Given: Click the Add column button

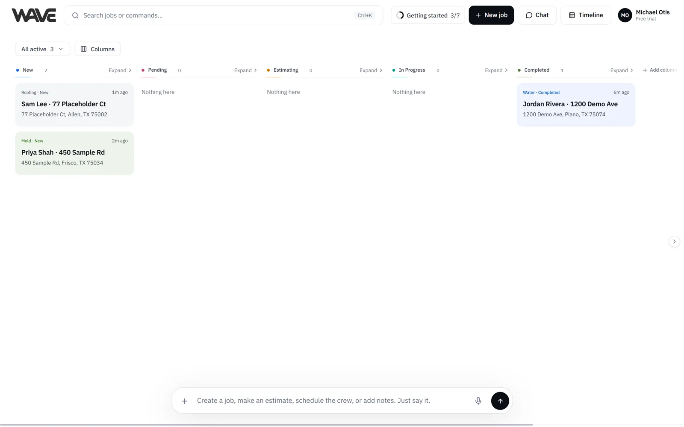Looking at the screenshot, I should (660, 70).
